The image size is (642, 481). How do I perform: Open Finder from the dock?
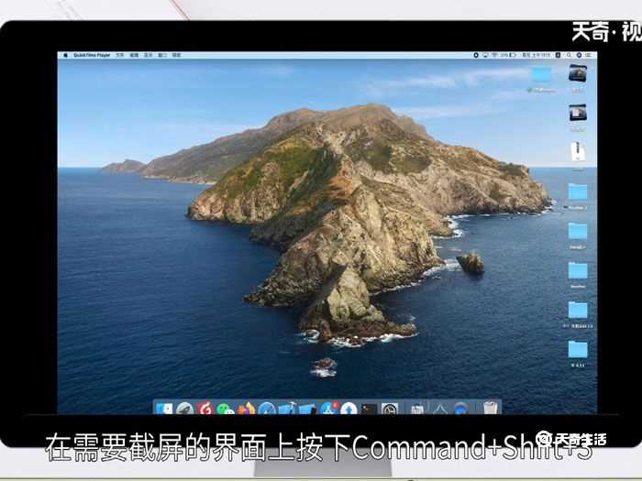coord(164,409)
